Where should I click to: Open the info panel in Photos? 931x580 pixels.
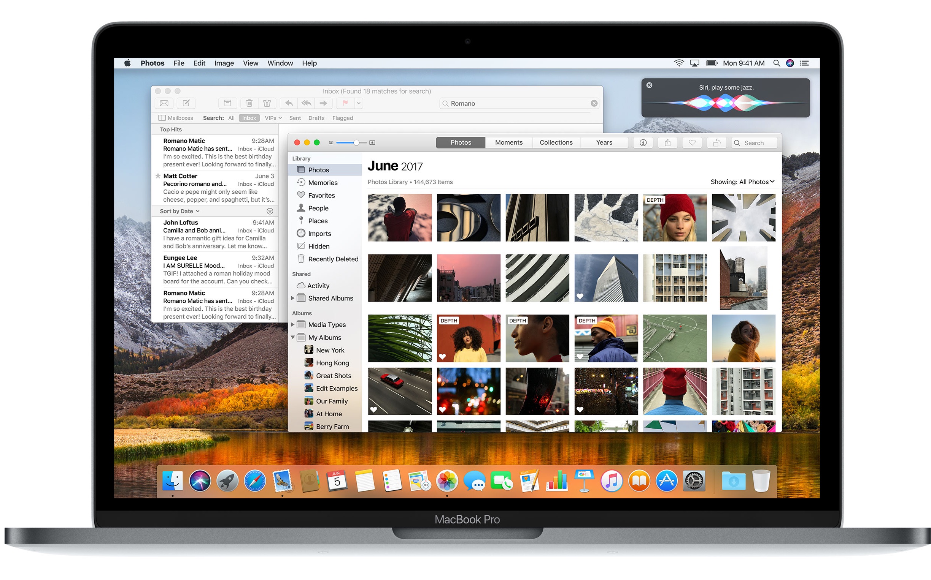coord(643,142)
